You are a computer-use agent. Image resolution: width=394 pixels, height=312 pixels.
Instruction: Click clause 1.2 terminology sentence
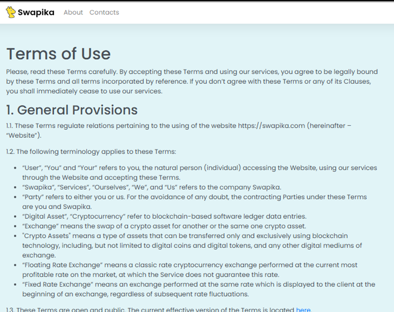point(91,152)
